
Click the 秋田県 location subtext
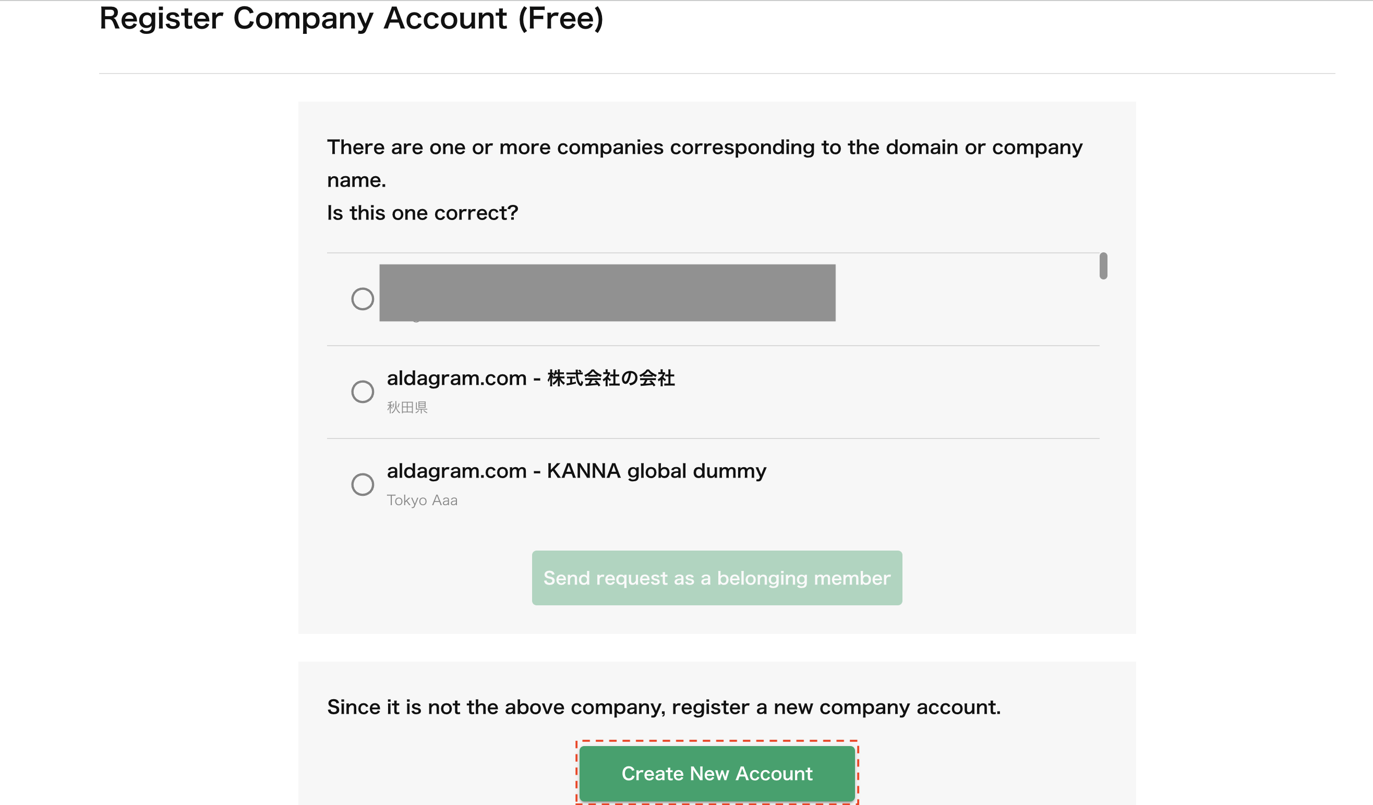407,407
